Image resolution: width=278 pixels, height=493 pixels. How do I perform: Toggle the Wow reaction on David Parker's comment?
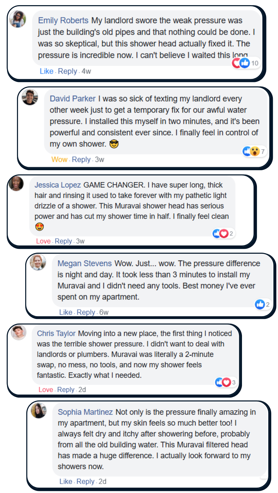pos(59,160)
